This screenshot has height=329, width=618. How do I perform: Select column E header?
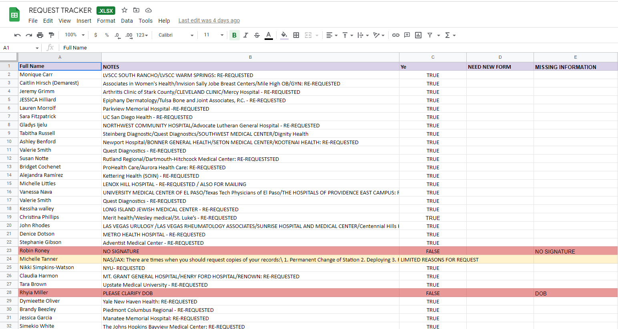tap(576, 57)
